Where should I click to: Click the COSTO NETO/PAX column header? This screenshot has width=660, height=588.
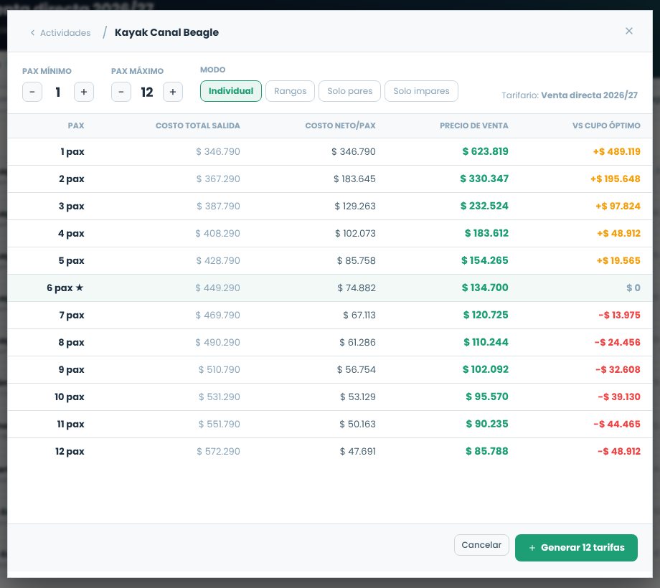coord(341,125)
